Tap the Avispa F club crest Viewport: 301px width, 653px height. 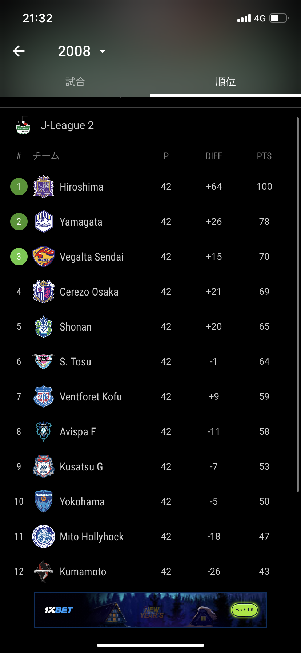44,431
